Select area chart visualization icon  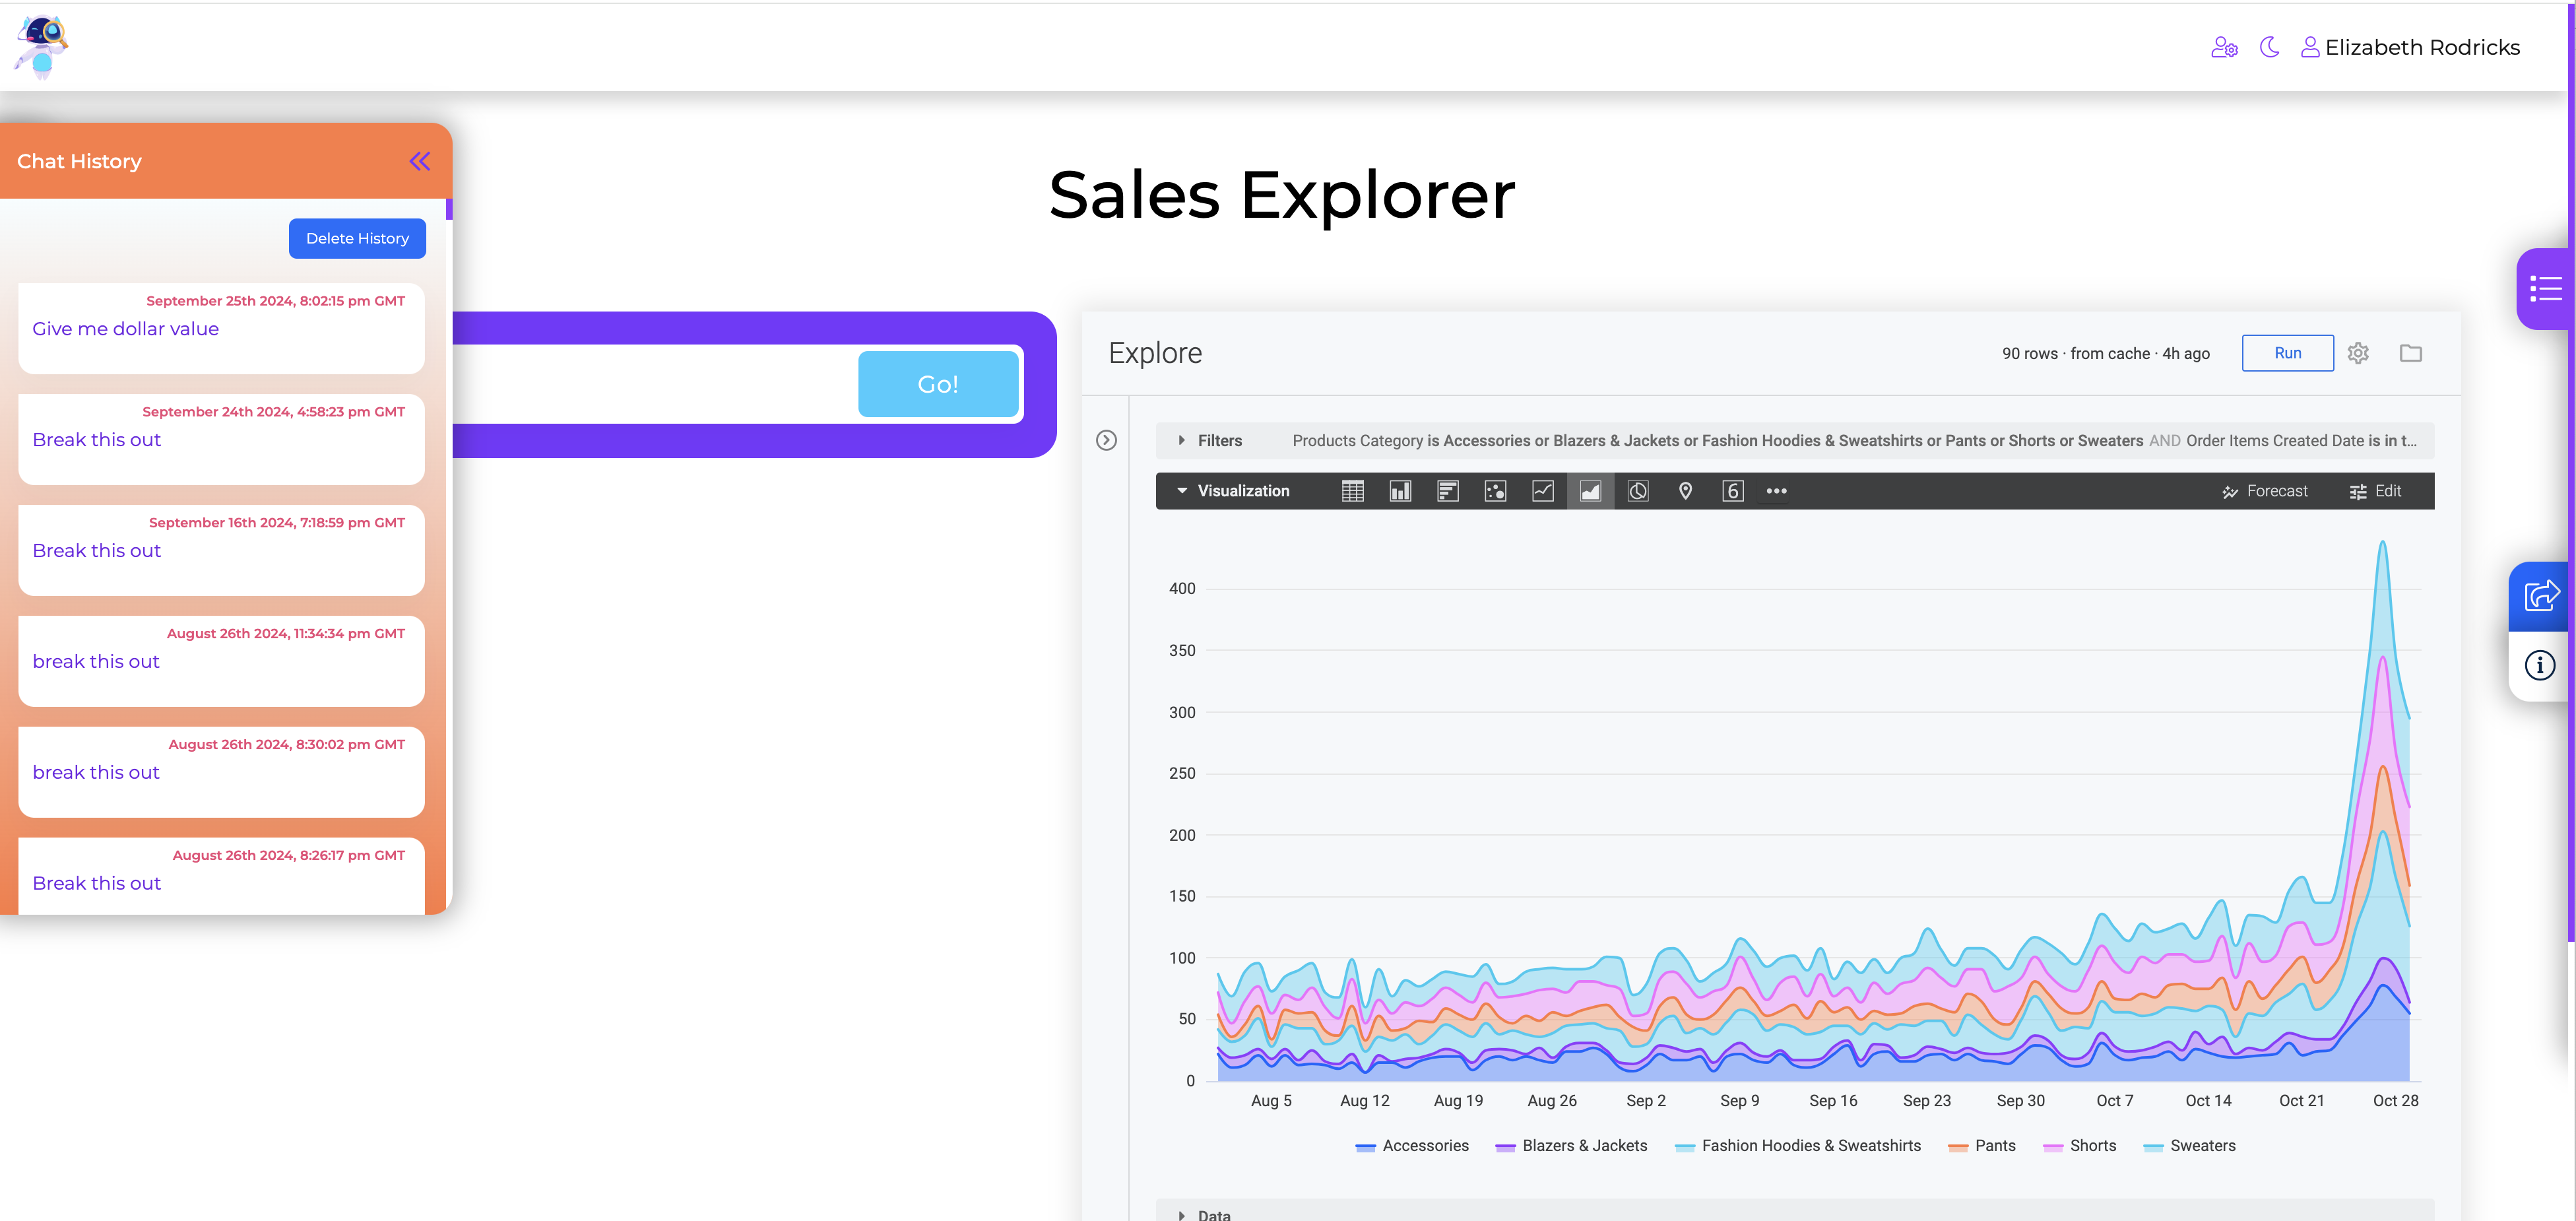click(1590, 491)
